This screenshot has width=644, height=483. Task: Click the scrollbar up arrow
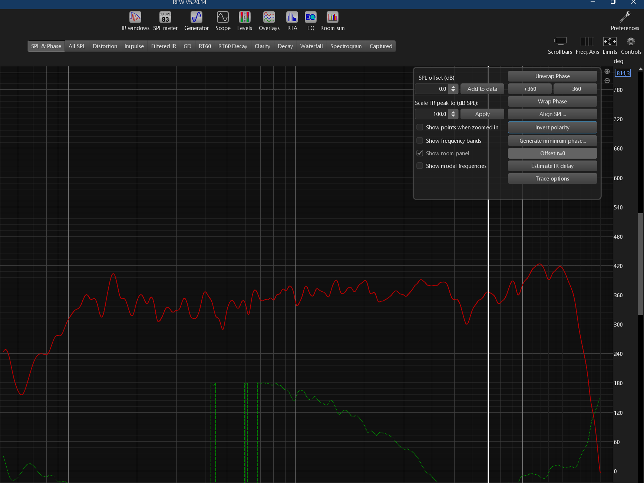640,69
